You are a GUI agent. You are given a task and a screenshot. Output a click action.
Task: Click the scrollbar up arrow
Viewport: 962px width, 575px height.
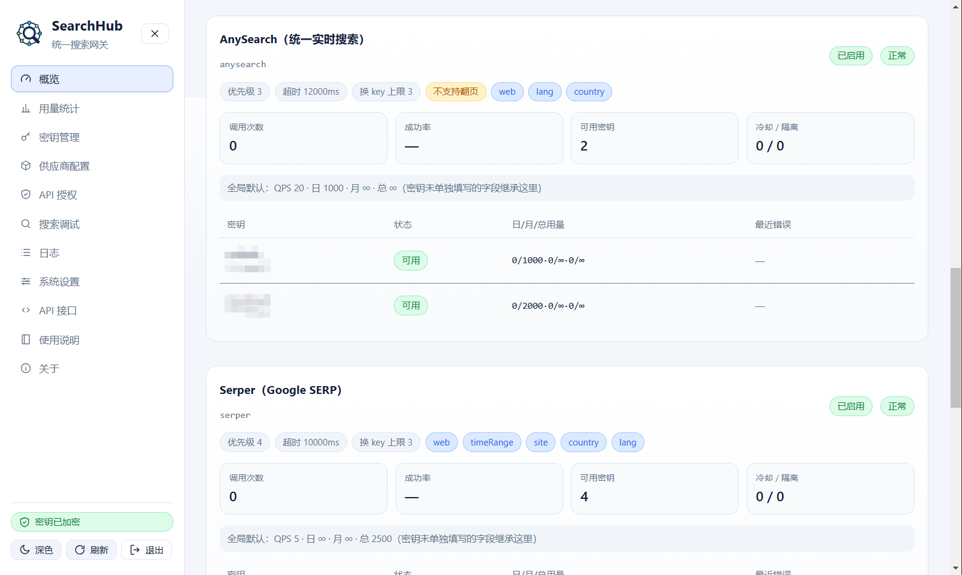click(956, 7)
